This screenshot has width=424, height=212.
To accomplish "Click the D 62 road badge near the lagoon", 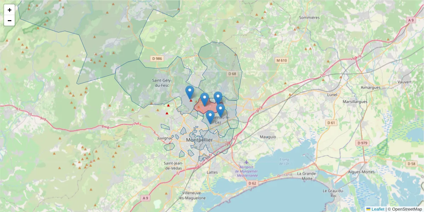I will pyautogui.click(x=253, y=183).
